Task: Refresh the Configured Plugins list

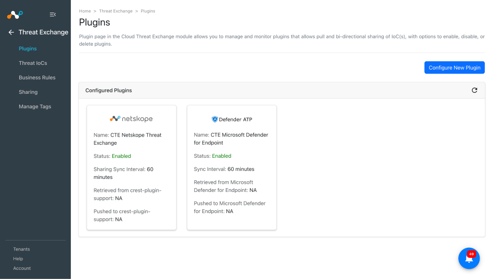Action: [x=474, y=90]
